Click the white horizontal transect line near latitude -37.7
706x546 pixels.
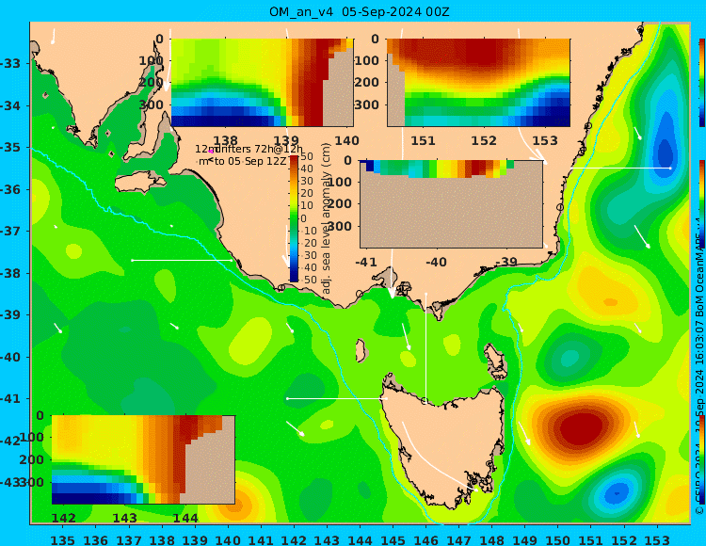pyautogui.click(x=182, y=260)
